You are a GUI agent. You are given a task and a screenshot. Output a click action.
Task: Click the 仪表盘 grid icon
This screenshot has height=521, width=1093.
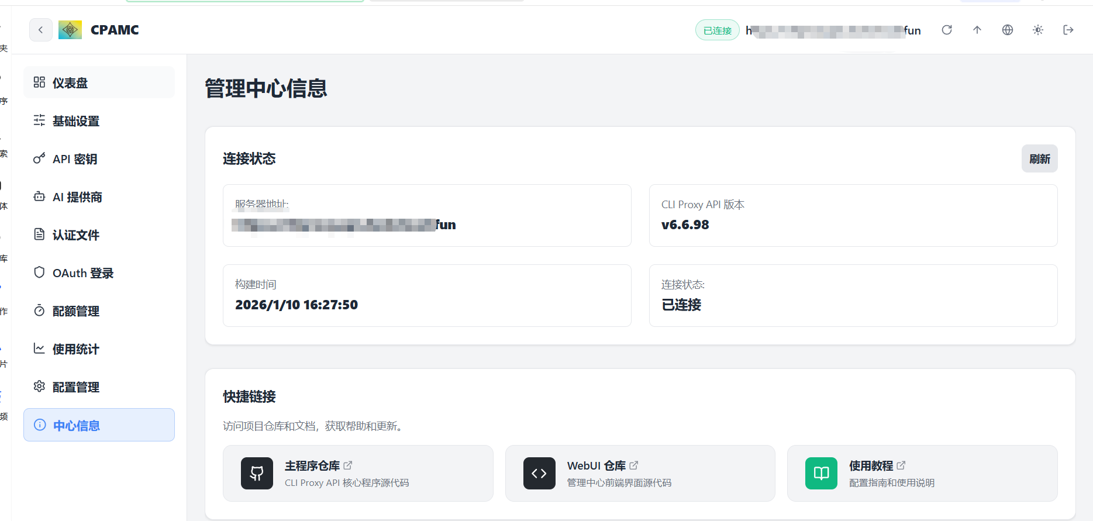pos(39,82)
